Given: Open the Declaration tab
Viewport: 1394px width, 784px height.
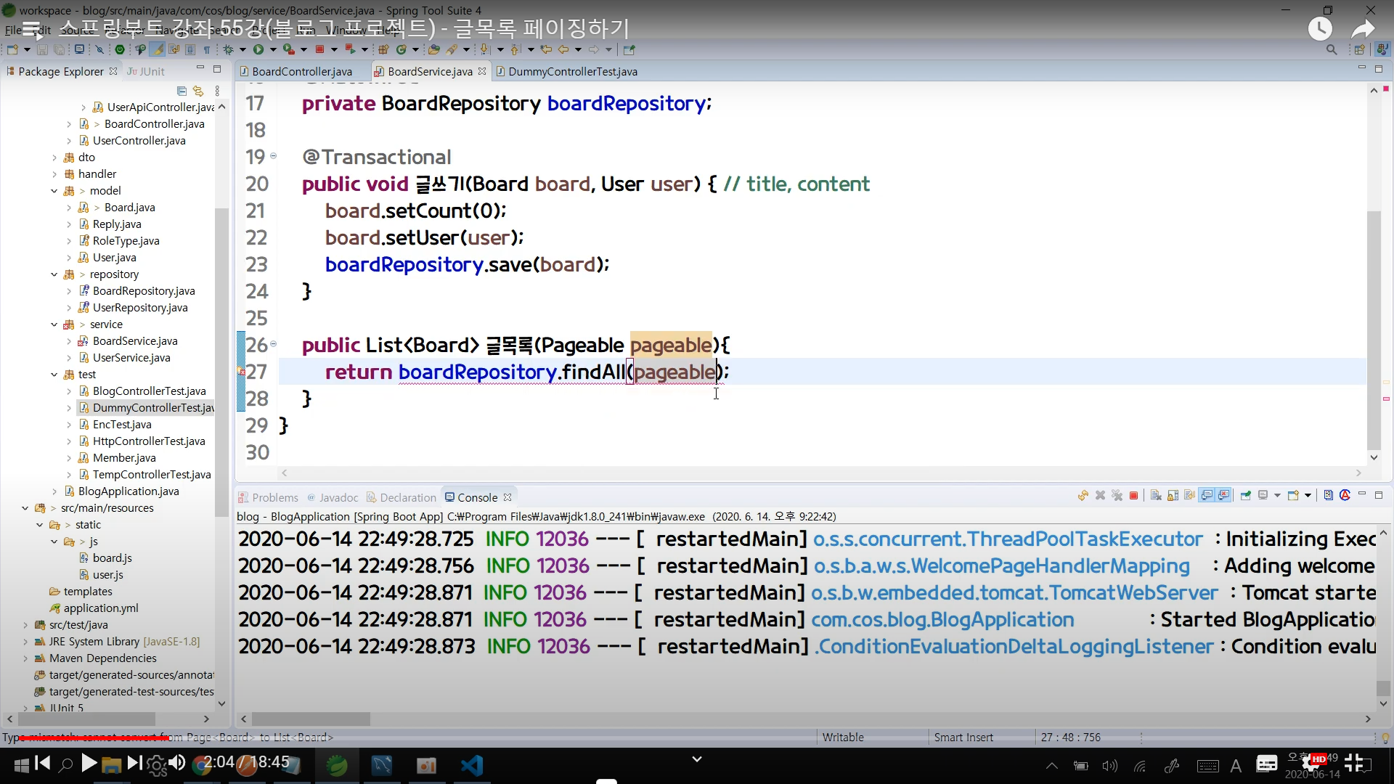Looking at the screenshot, I should pos(402,497).
